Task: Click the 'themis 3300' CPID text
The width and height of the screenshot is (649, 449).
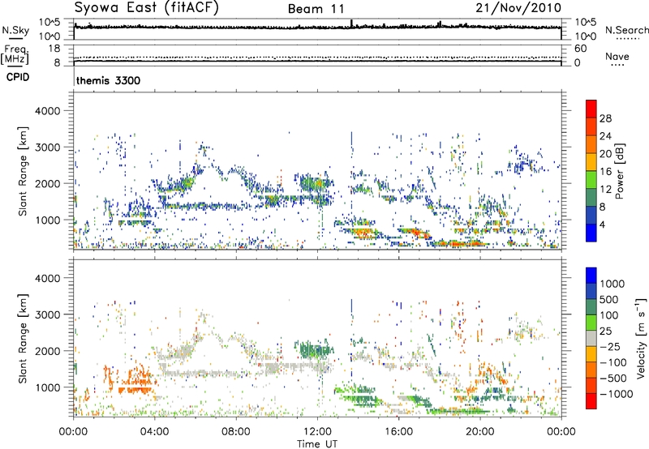Action: coord(109,80)
